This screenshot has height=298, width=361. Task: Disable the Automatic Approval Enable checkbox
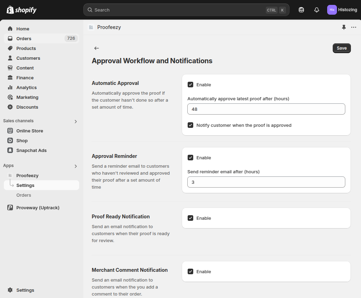pyautogui.click(x=190, y=85)
